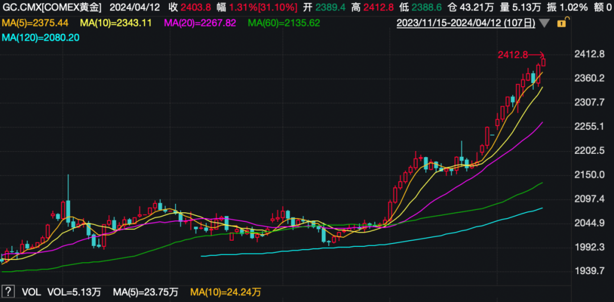This screenshot has width=614, height=302.
Task: Click the last candlestick at the peak
Action: pos(544,62)
